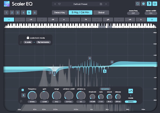Toggle the dynamics section on or off
Image resolution: width=160 pixels, height=113 pixels.
(105, 89)
